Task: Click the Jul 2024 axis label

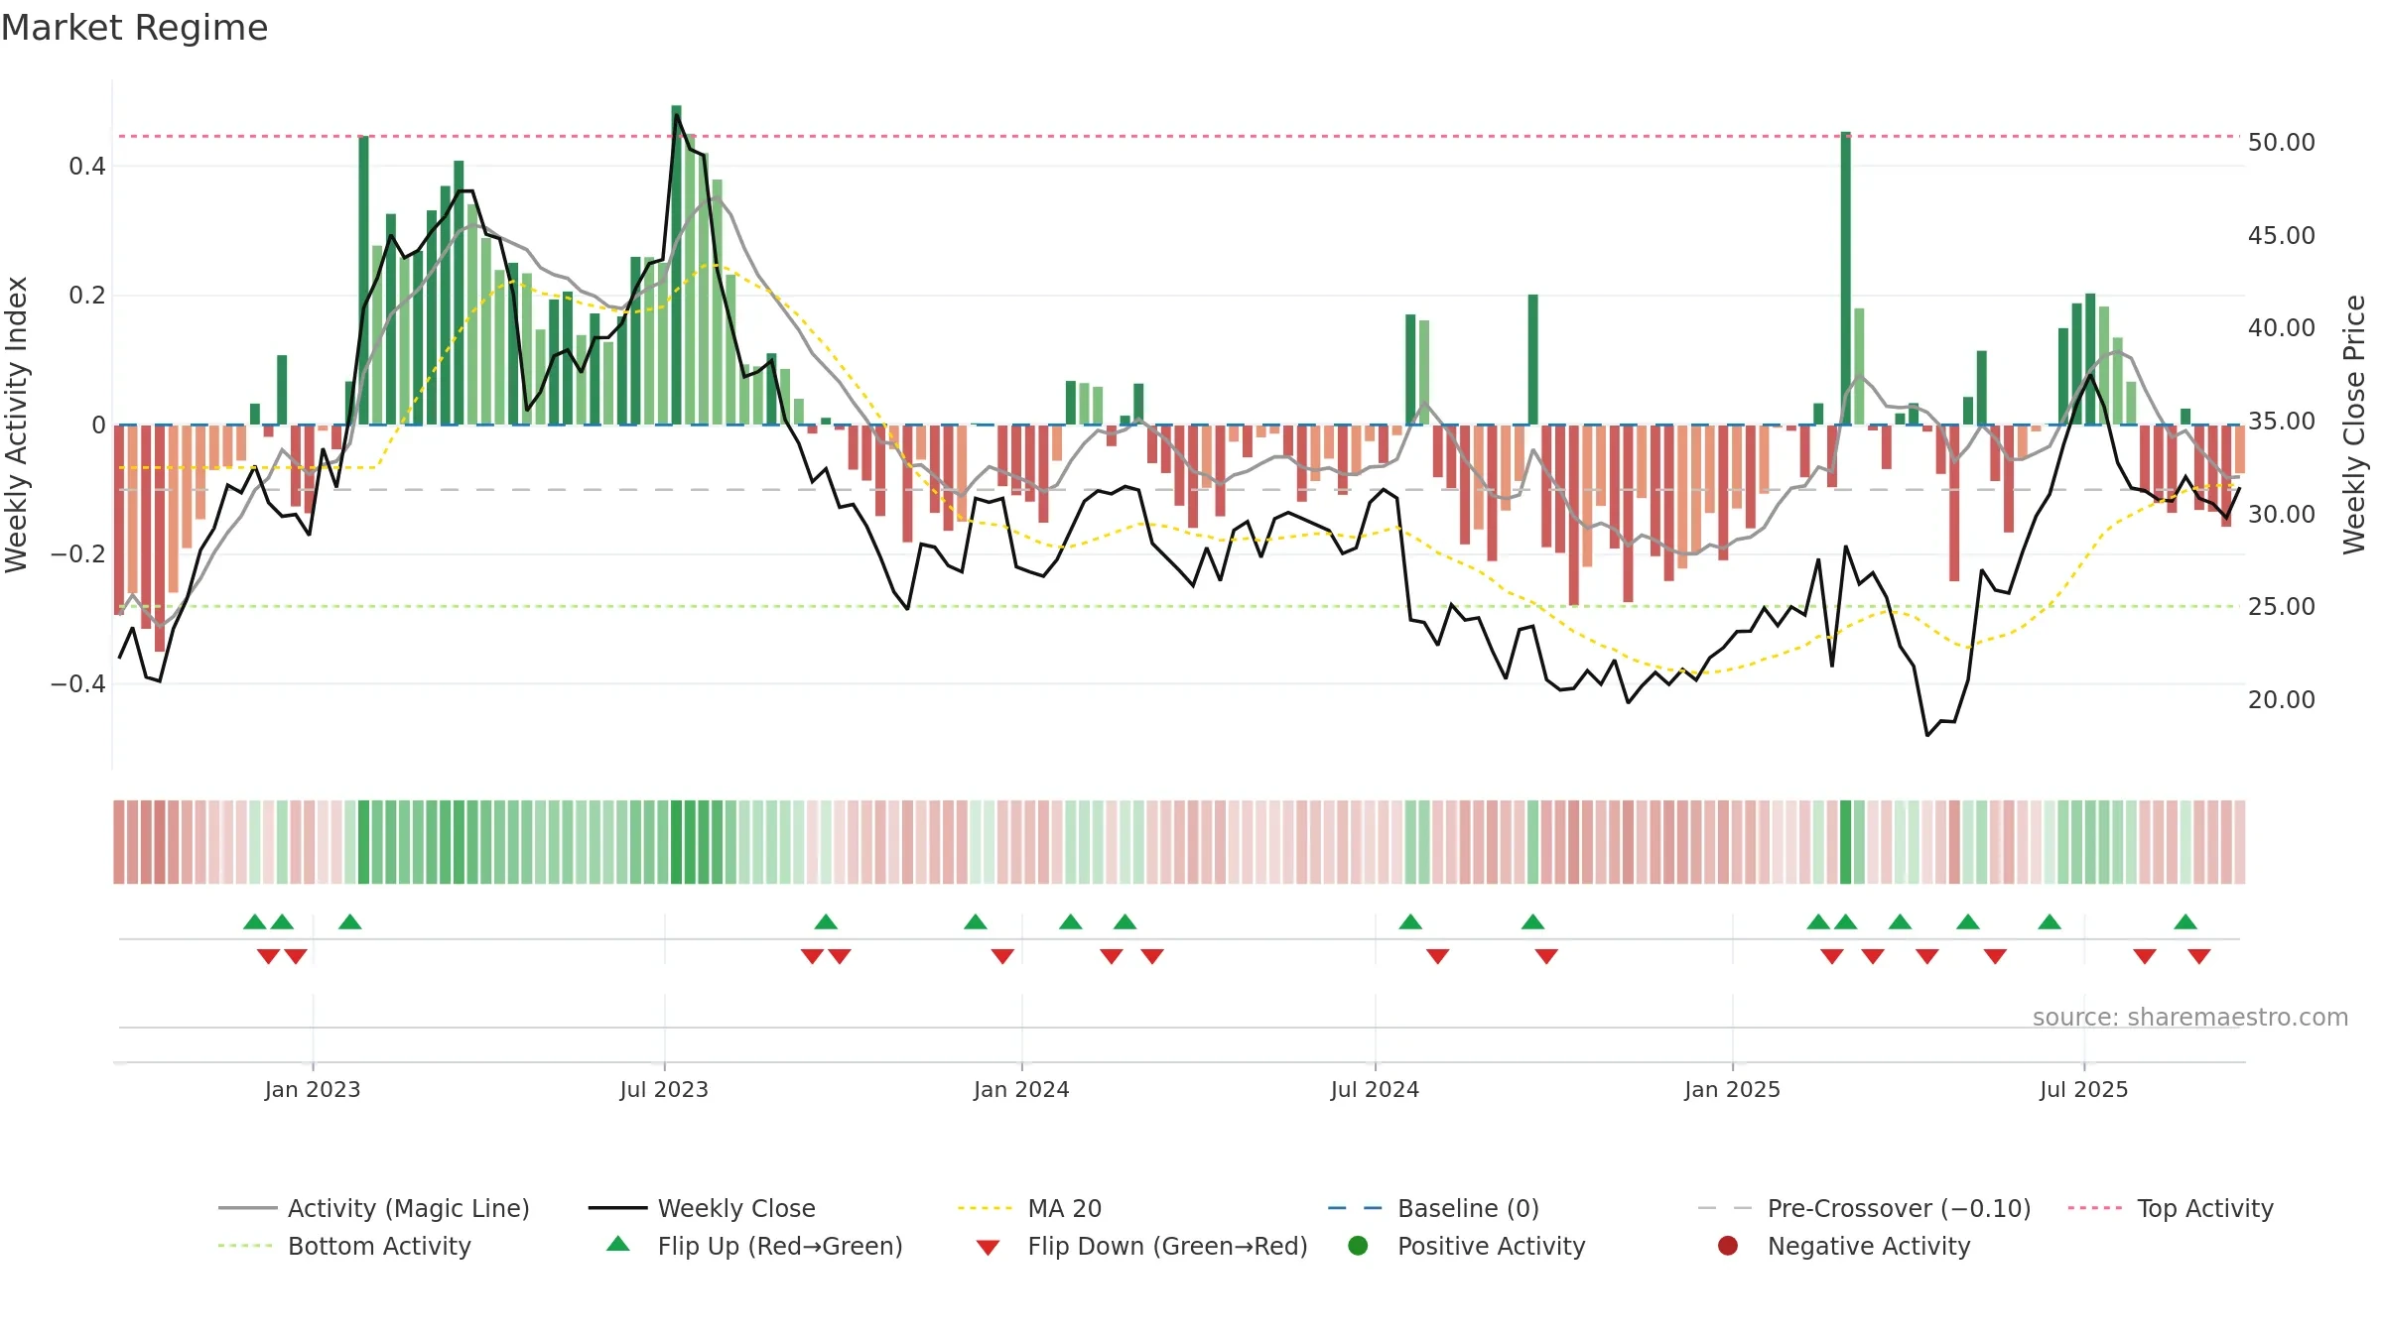Action: click(1375, 1089)
